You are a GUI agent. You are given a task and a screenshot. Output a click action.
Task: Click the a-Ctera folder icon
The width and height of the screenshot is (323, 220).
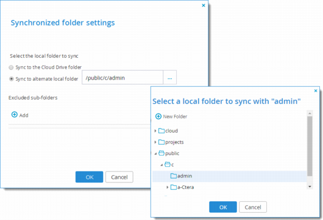click(x=174, y=187)
